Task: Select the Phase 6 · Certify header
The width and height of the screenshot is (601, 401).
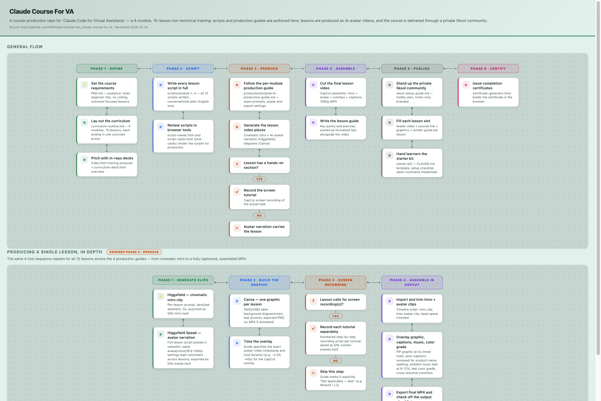Action: (x=488, y=69)
